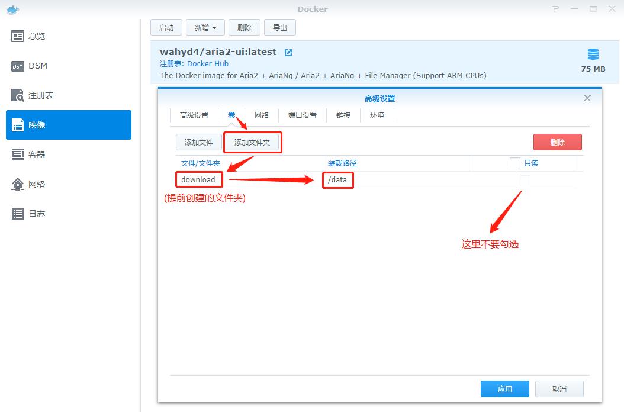
Task: Click the help question mark in title bar
Action: pyautogui.click(x=555, y=9)
